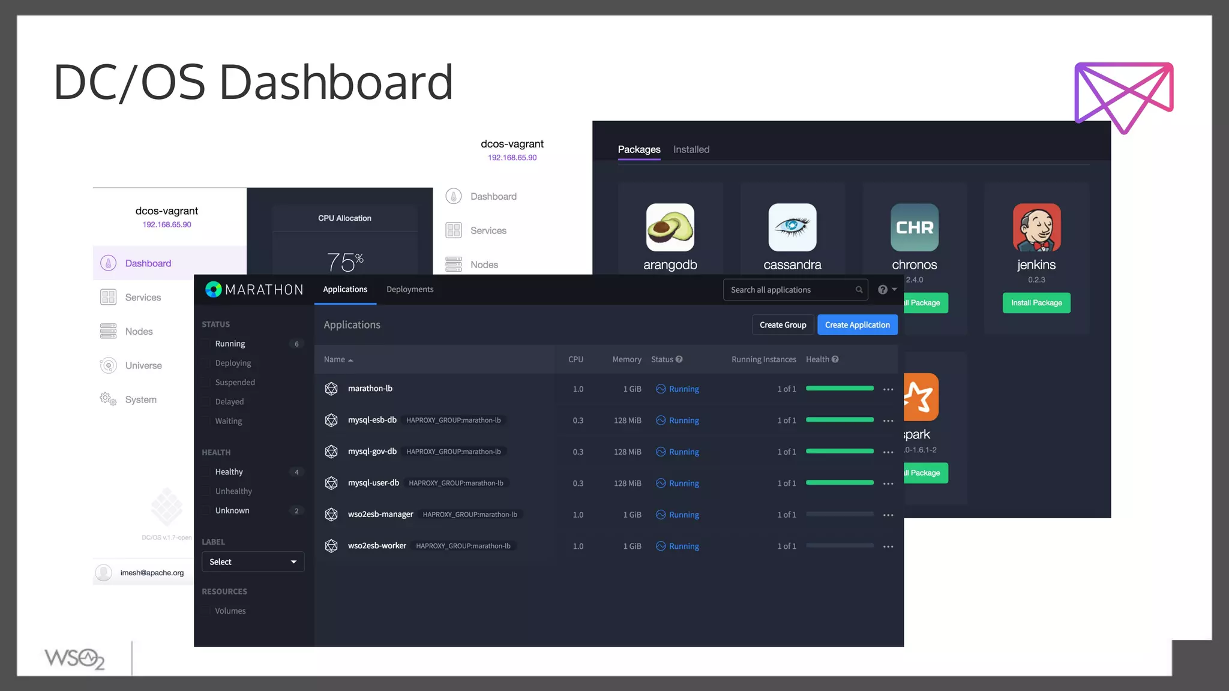Open the ellipsis menu for mysql-gov-db

[888, 452]
